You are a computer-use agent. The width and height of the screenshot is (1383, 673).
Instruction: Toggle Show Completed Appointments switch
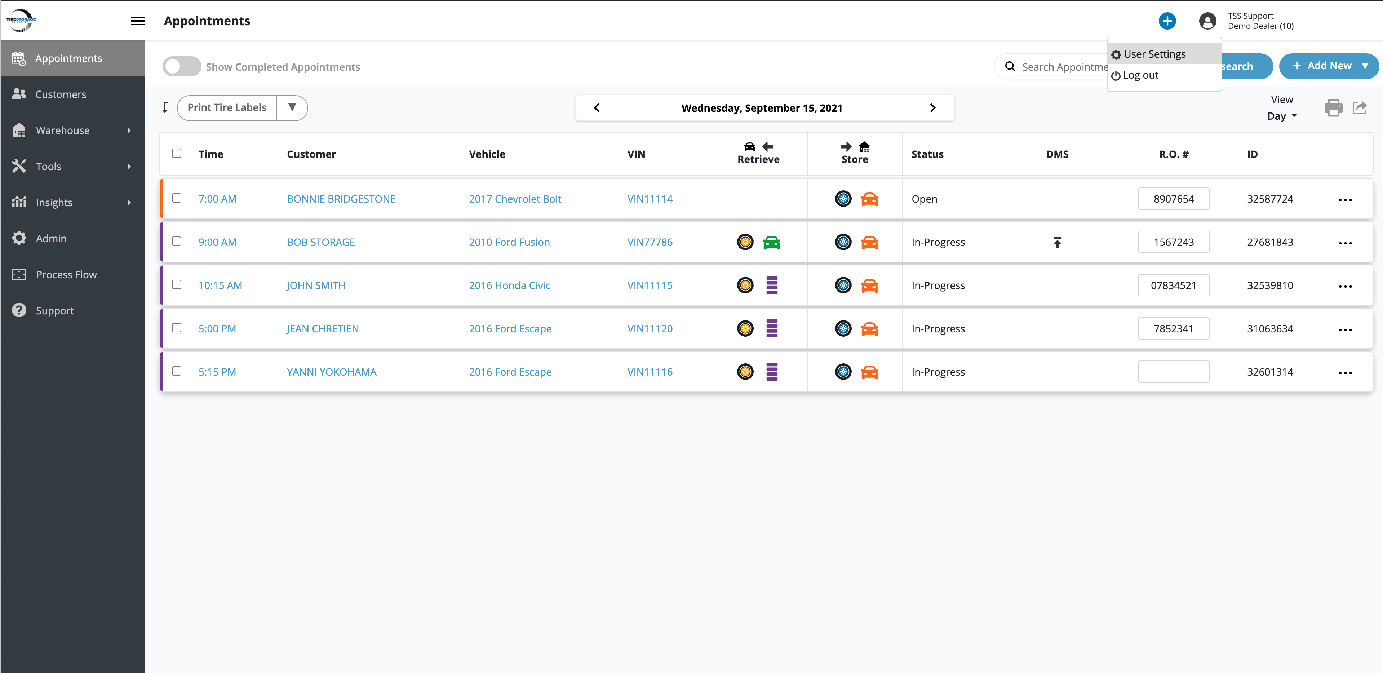coord(182,67)
